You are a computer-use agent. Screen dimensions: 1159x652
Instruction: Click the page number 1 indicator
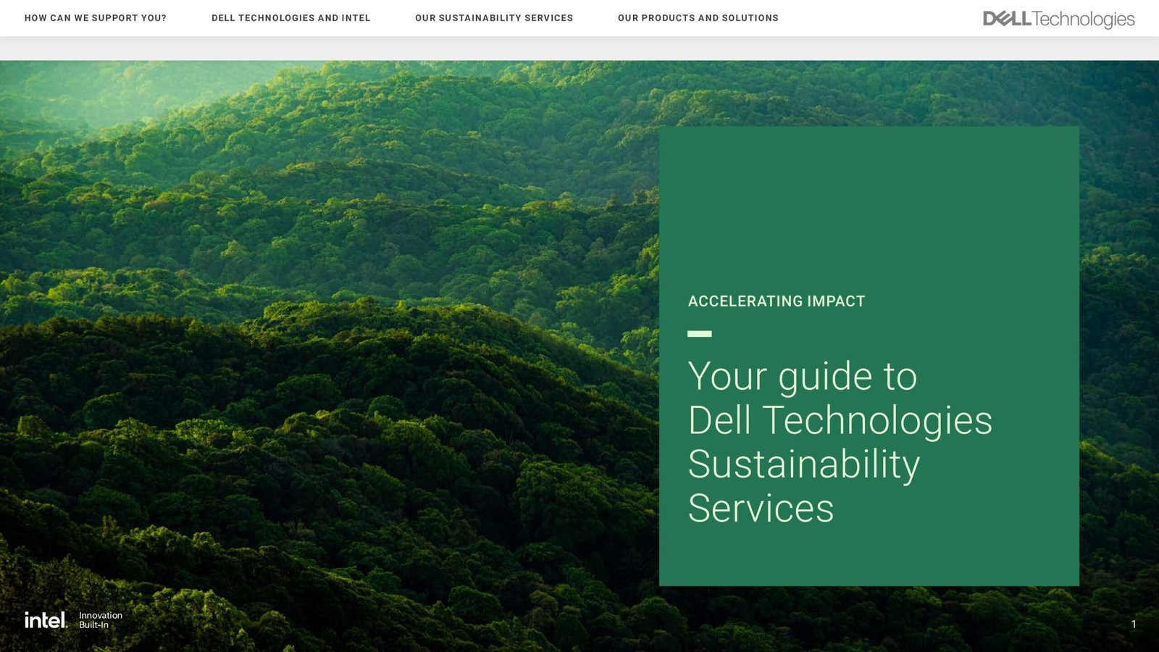(1134, 624)
